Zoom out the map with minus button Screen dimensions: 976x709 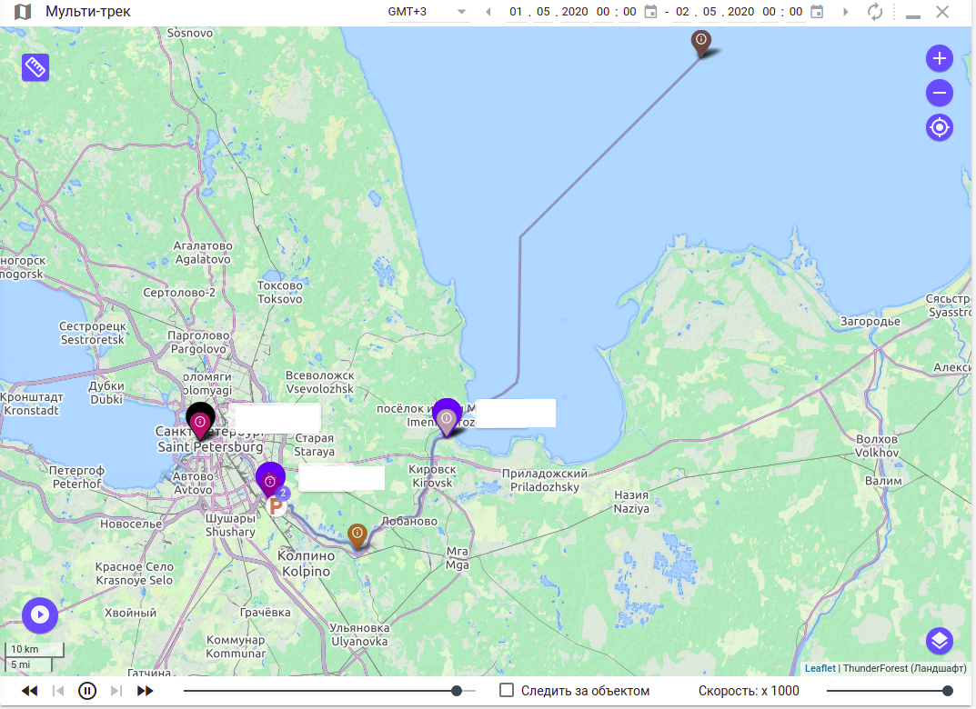point(939,93)
